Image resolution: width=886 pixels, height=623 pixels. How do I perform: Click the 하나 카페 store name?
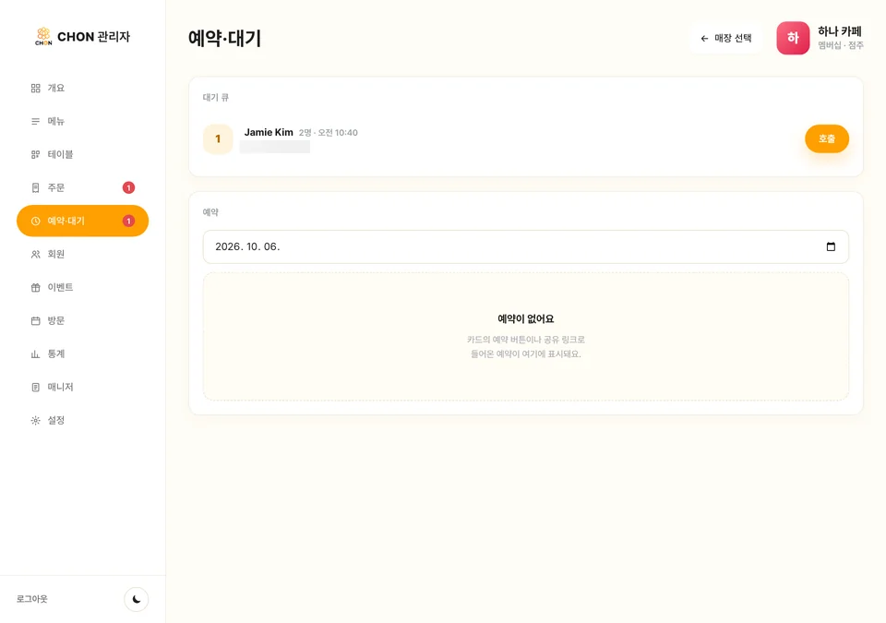tap(840, 31)
